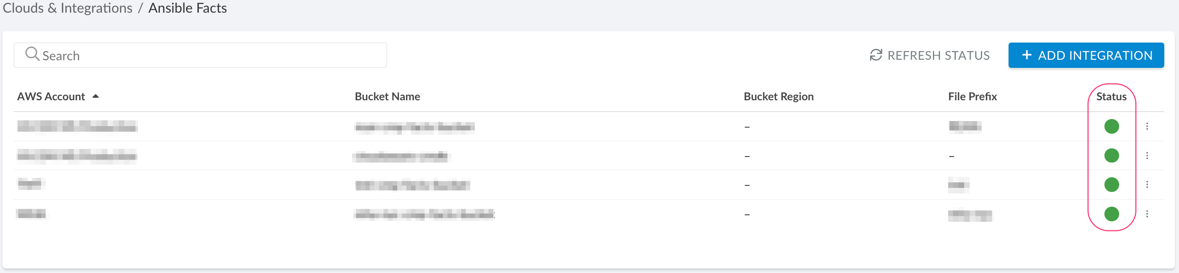Image resolution: width=1179 pixels, height=273 pixels.
Task: Open the third row's three-dot actions menu
Action: (1147, 184)
